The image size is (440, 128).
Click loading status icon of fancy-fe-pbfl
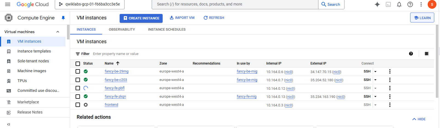[x=86, y=88]
